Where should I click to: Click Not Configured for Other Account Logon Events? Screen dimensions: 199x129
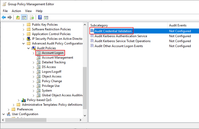[180, 46]
